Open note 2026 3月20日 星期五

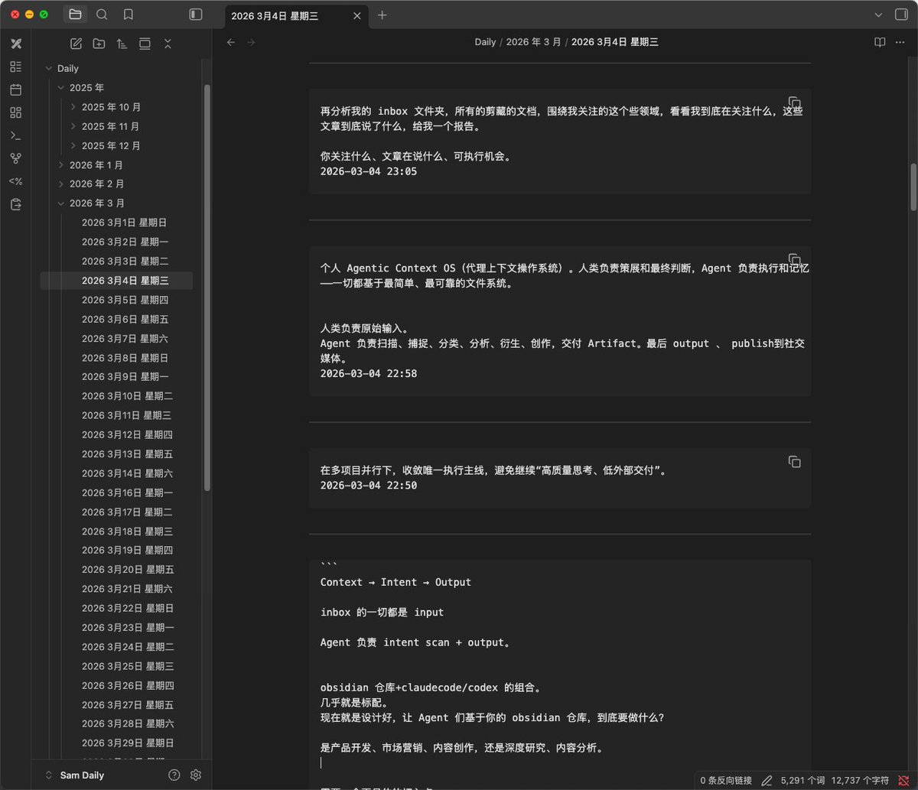127,570
